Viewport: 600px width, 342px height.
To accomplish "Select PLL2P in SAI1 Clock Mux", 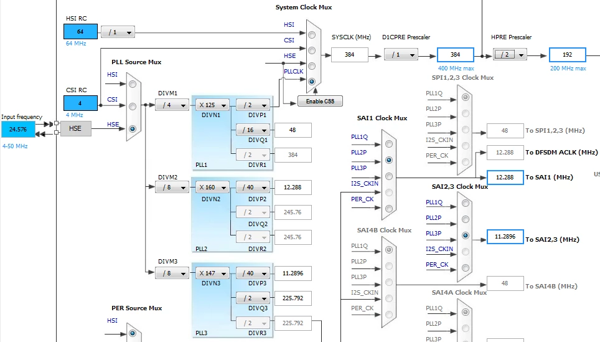I will [x=389, y=160].
